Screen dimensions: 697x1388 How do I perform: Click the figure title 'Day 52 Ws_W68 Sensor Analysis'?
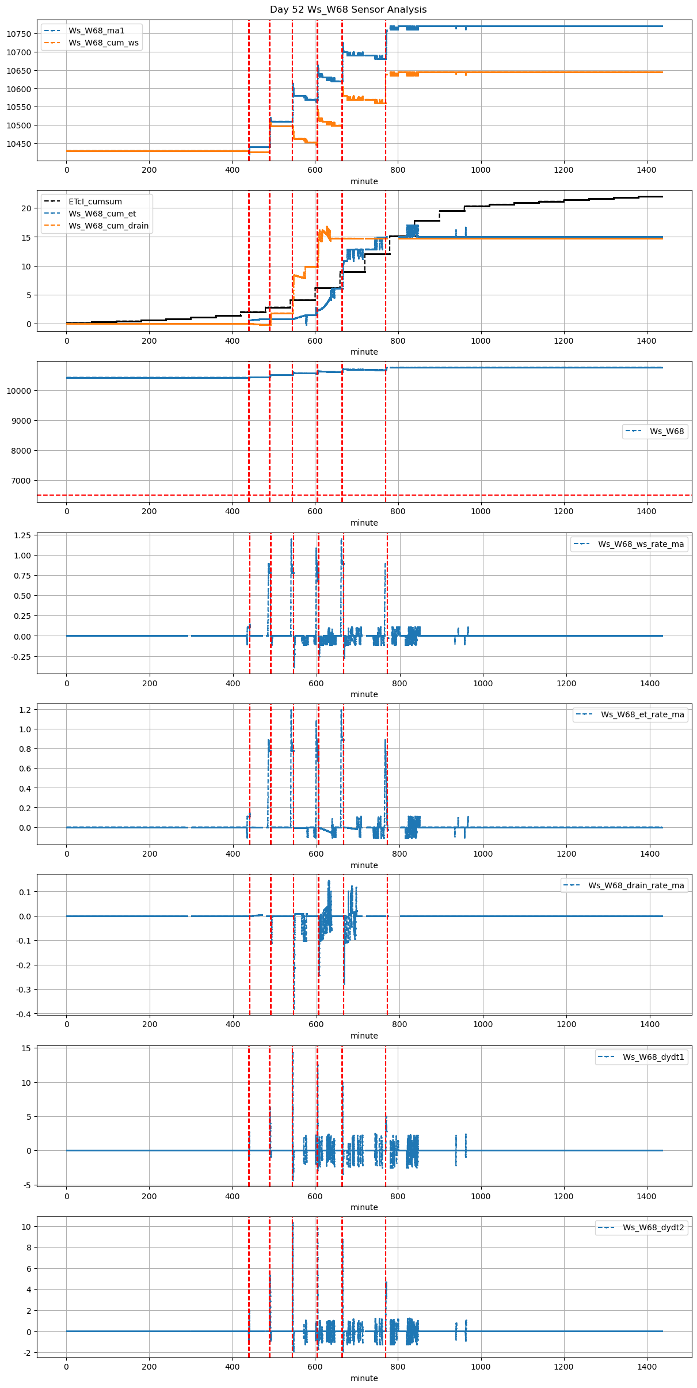pyautogui.click(x=348, y=10)
